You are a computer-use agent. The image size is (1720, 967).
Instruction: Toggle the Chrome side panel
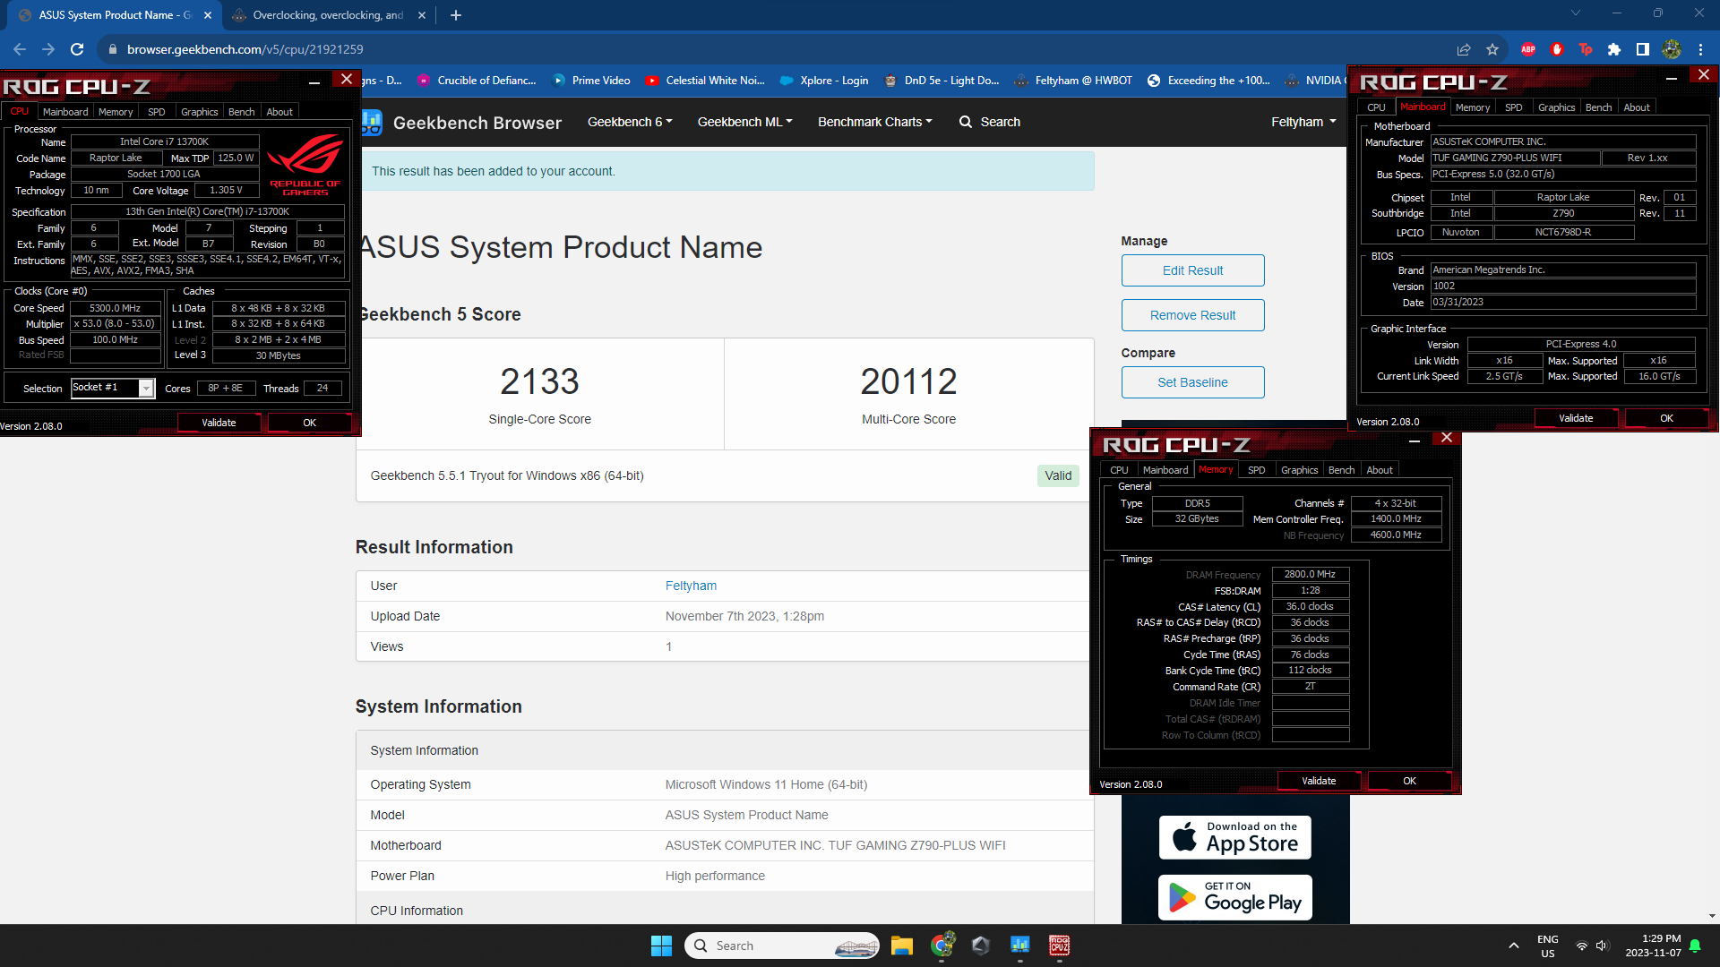[x=1643, y=49]
